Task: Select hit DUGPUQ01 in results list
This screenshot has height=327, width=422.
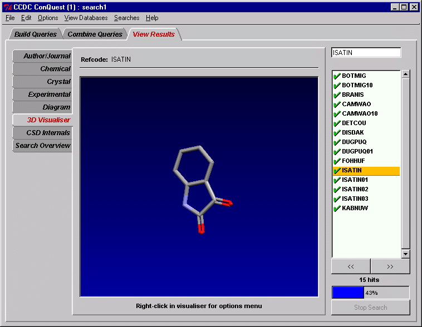Action: pos(357,151)
